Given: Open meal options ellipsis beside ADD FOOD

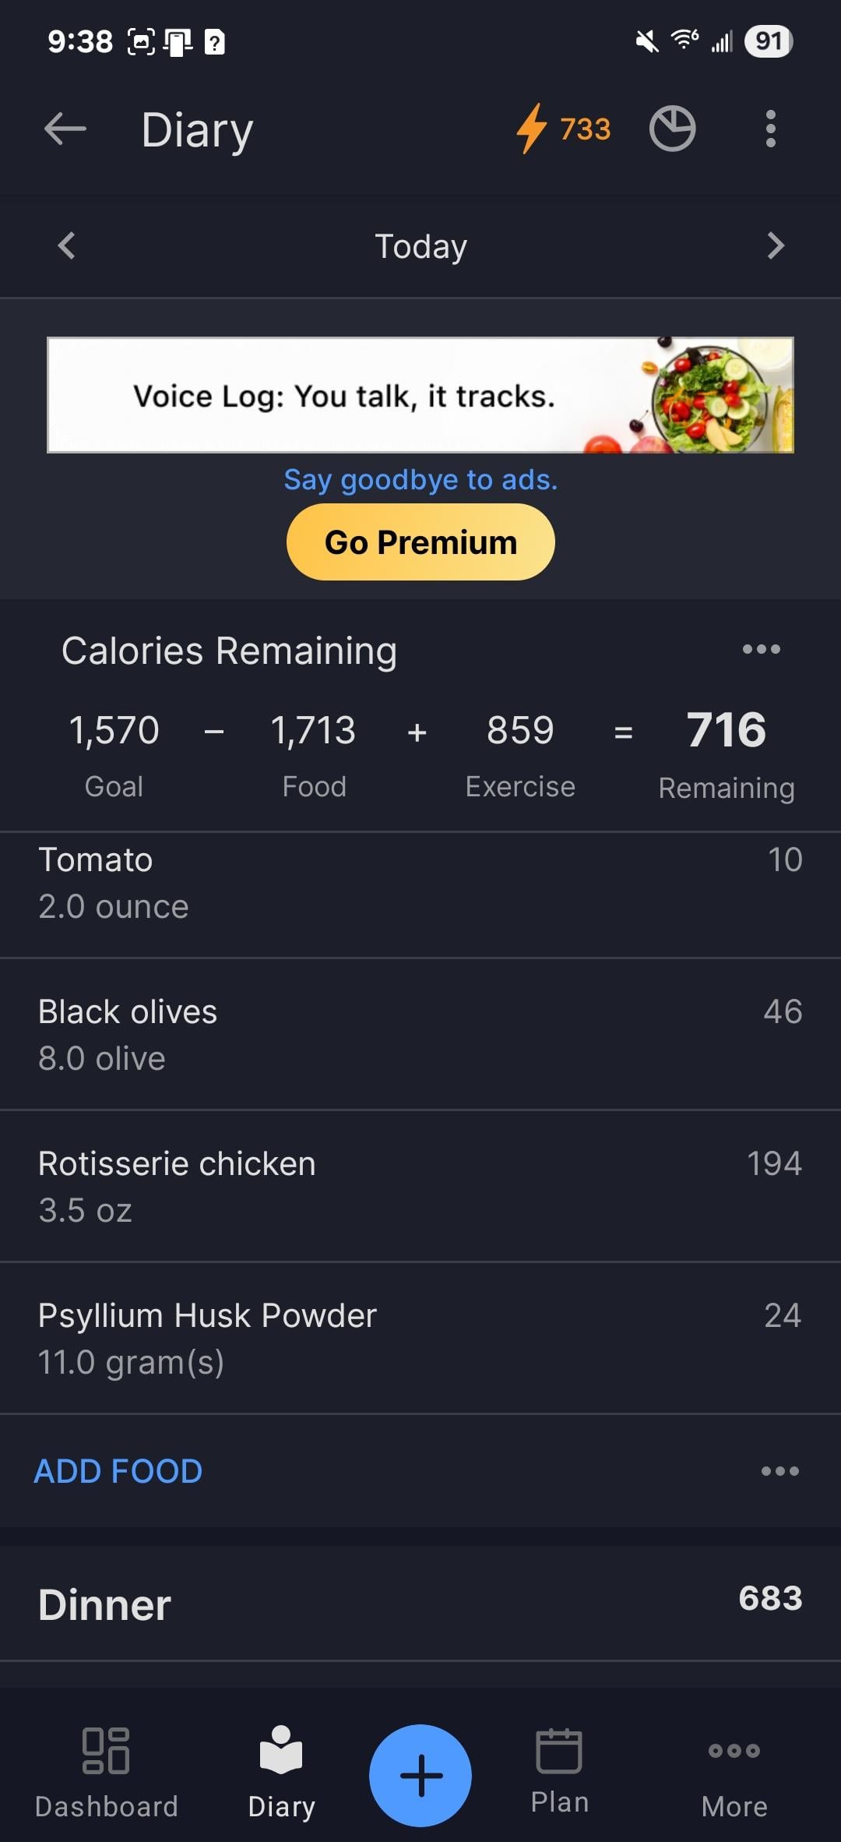Looking at the screenshot, I should (x=779, y=1471).
